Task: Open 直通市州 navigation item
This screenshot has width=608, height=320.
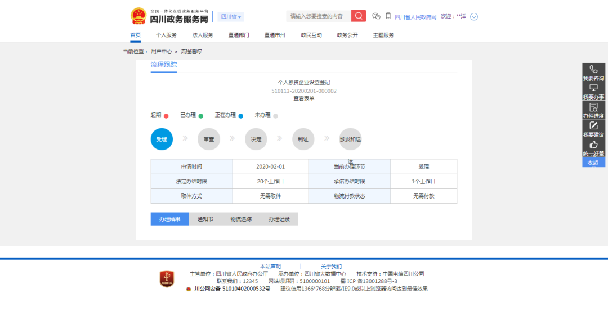Action: point(275,35)
